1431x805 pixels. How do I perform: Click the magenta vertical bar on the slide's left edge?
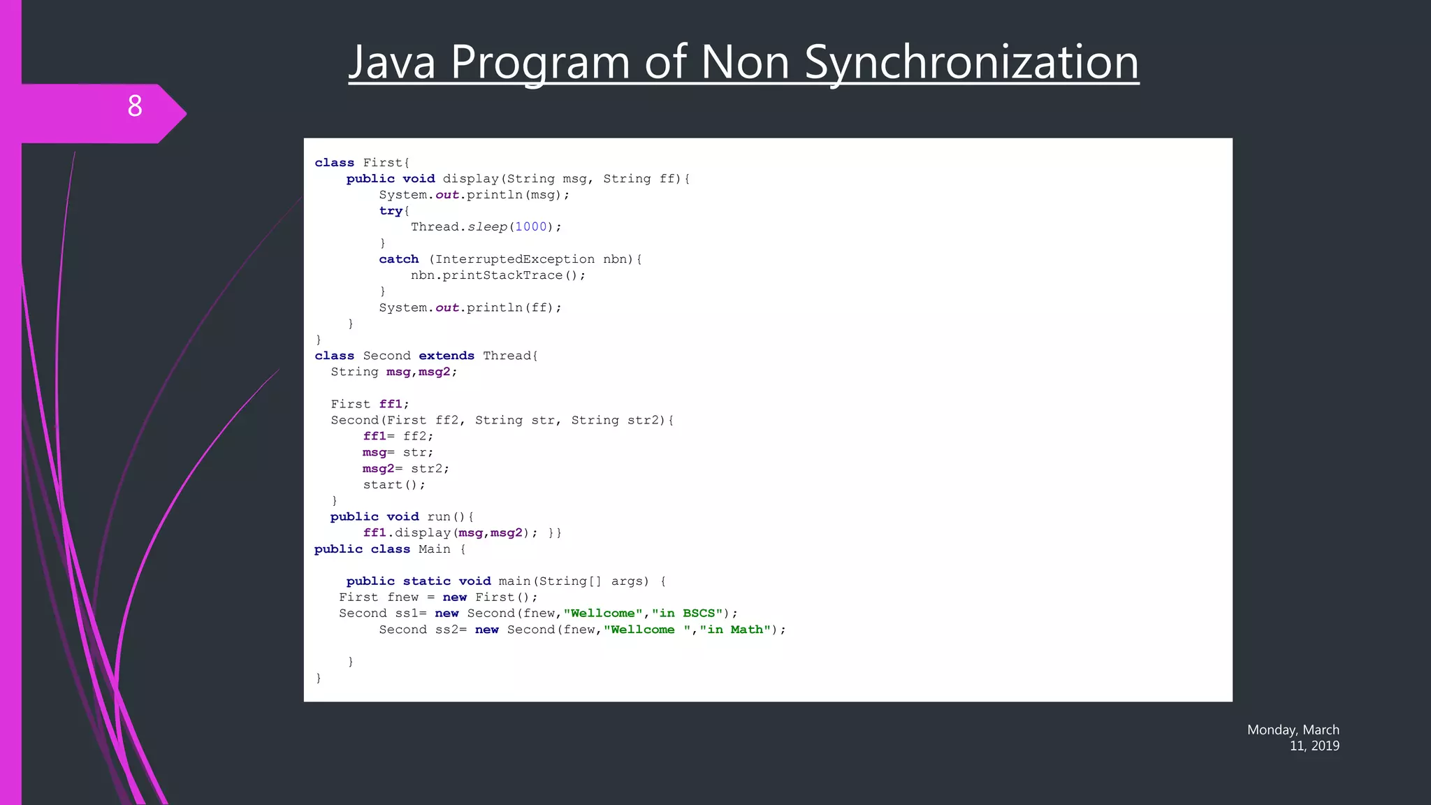[x=10, y=419]
